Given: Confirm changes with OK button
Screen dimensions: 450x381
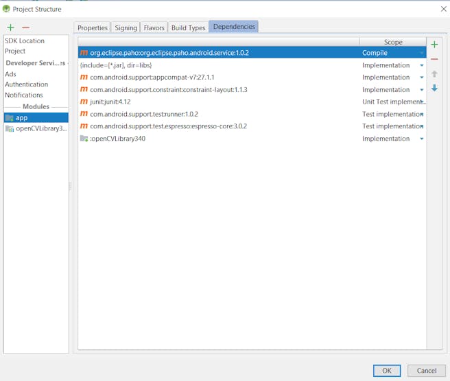Looking at the screenshot, I should (x=387, y=371).
